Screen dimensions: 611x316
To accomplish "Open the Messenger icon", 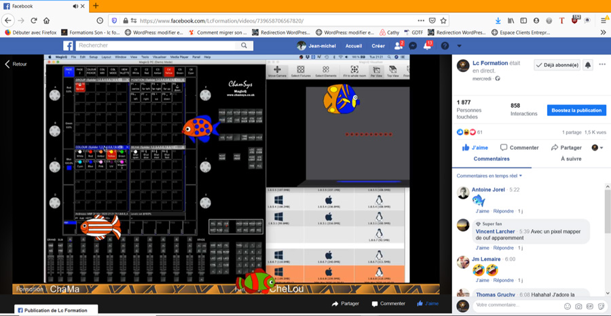I will [x=413, y=46].
